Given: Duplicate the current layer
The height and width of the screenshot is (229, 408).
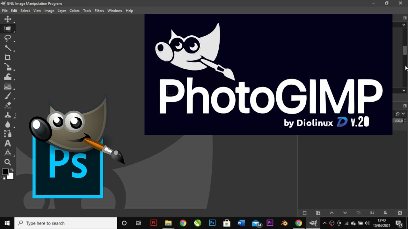Looking at the screenshot, I should (x=359, y=213).
